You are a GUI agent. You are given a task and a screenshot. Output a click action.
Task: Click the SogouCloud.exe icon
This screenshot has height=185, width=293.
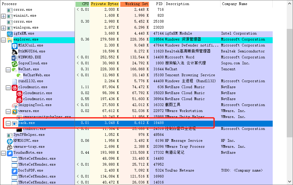15,63
